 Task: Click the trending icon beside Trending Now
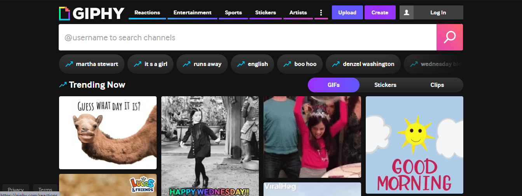(x=63, y=85)
